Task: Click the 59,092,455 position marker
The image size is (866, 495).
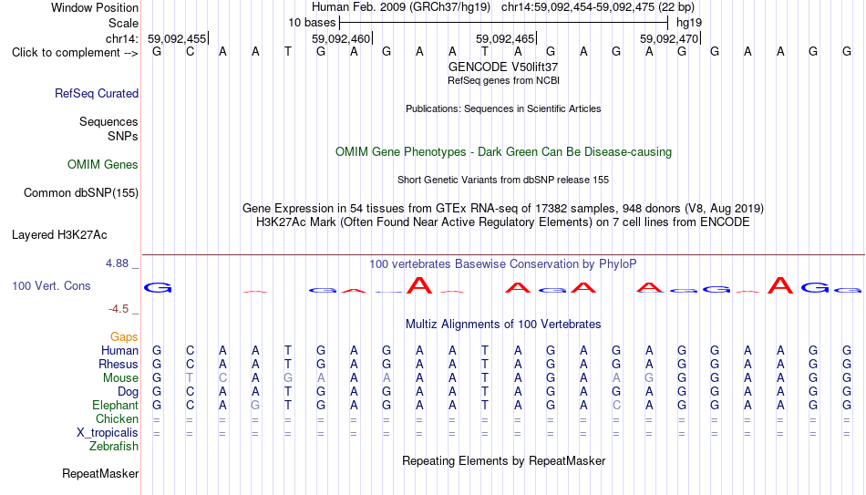Action: click(177, 38)
